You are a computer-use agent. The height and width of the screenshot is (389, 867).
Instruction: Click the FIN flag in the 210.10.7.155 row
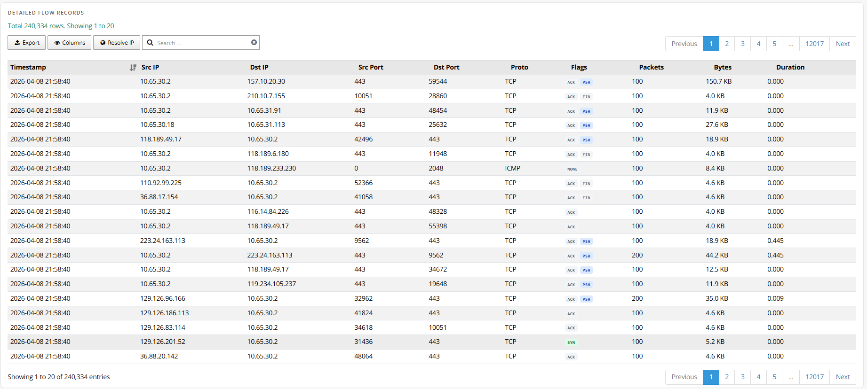[586, 97]
